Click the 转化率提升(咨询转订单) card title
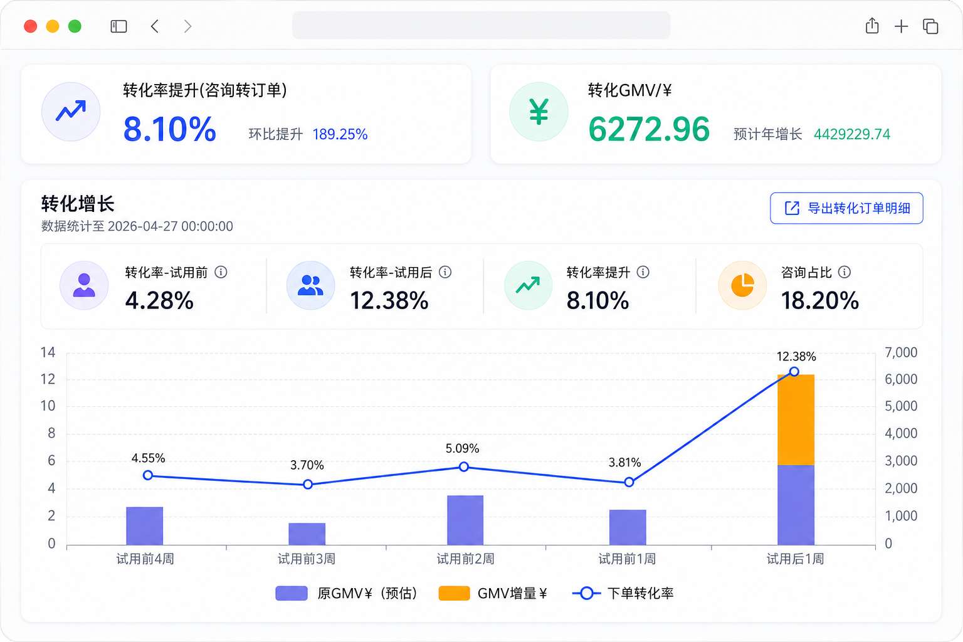 (205, 90)
